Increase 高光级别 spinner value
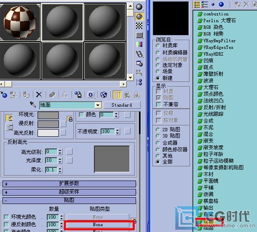Image resolution: width=257 pixels, height=232 pixels. 60,150
